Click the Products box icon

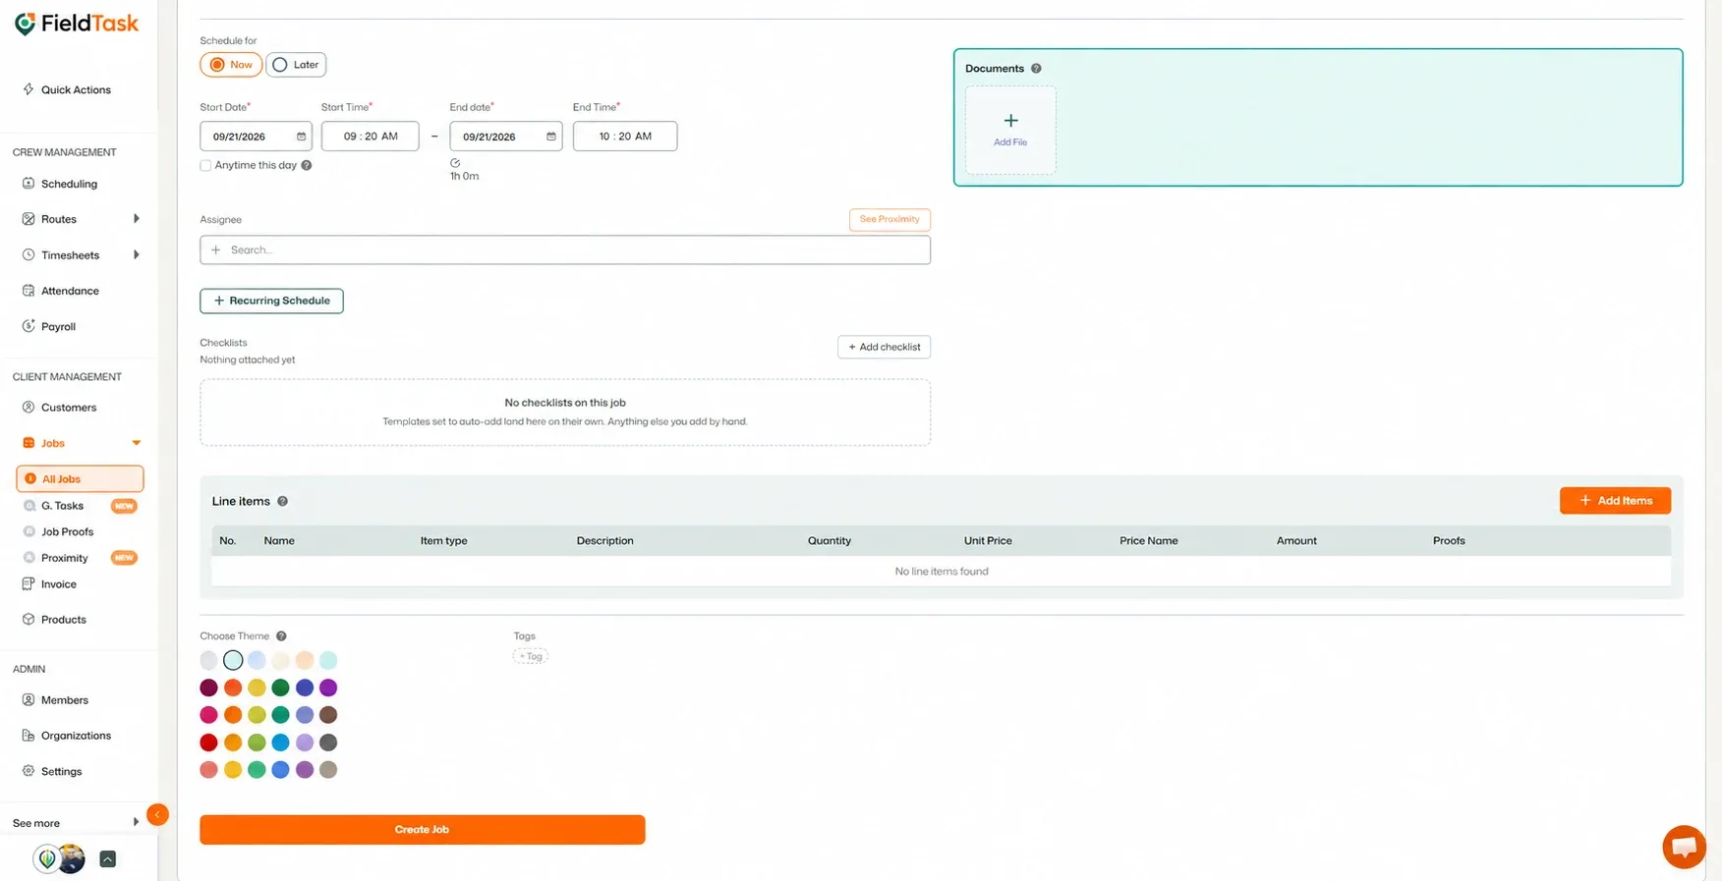29,620
